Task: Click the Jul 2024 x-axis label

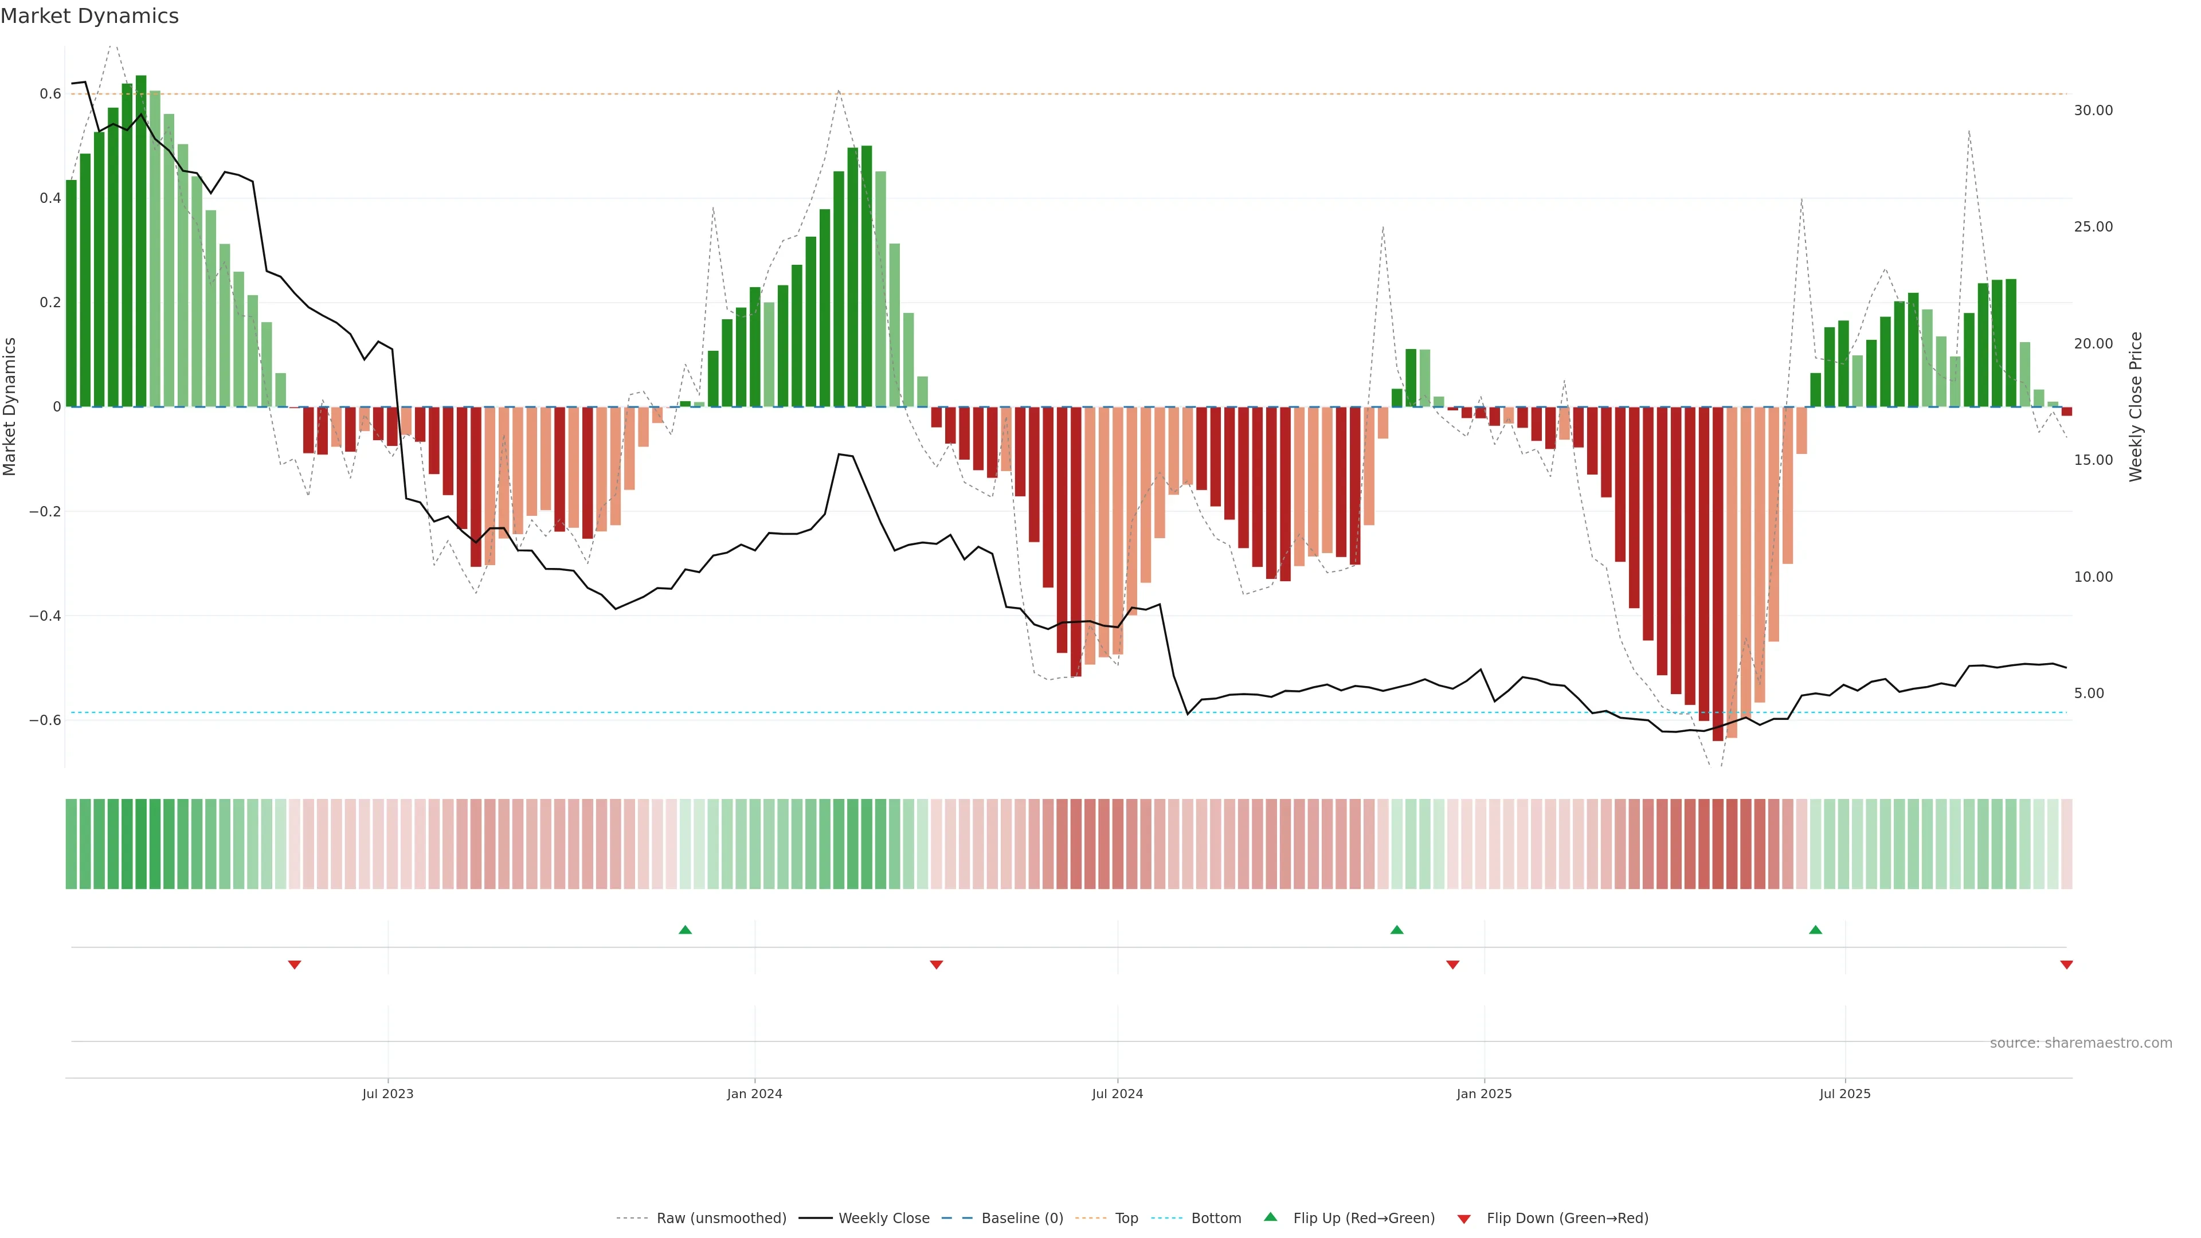Action: [1117, 1094]
